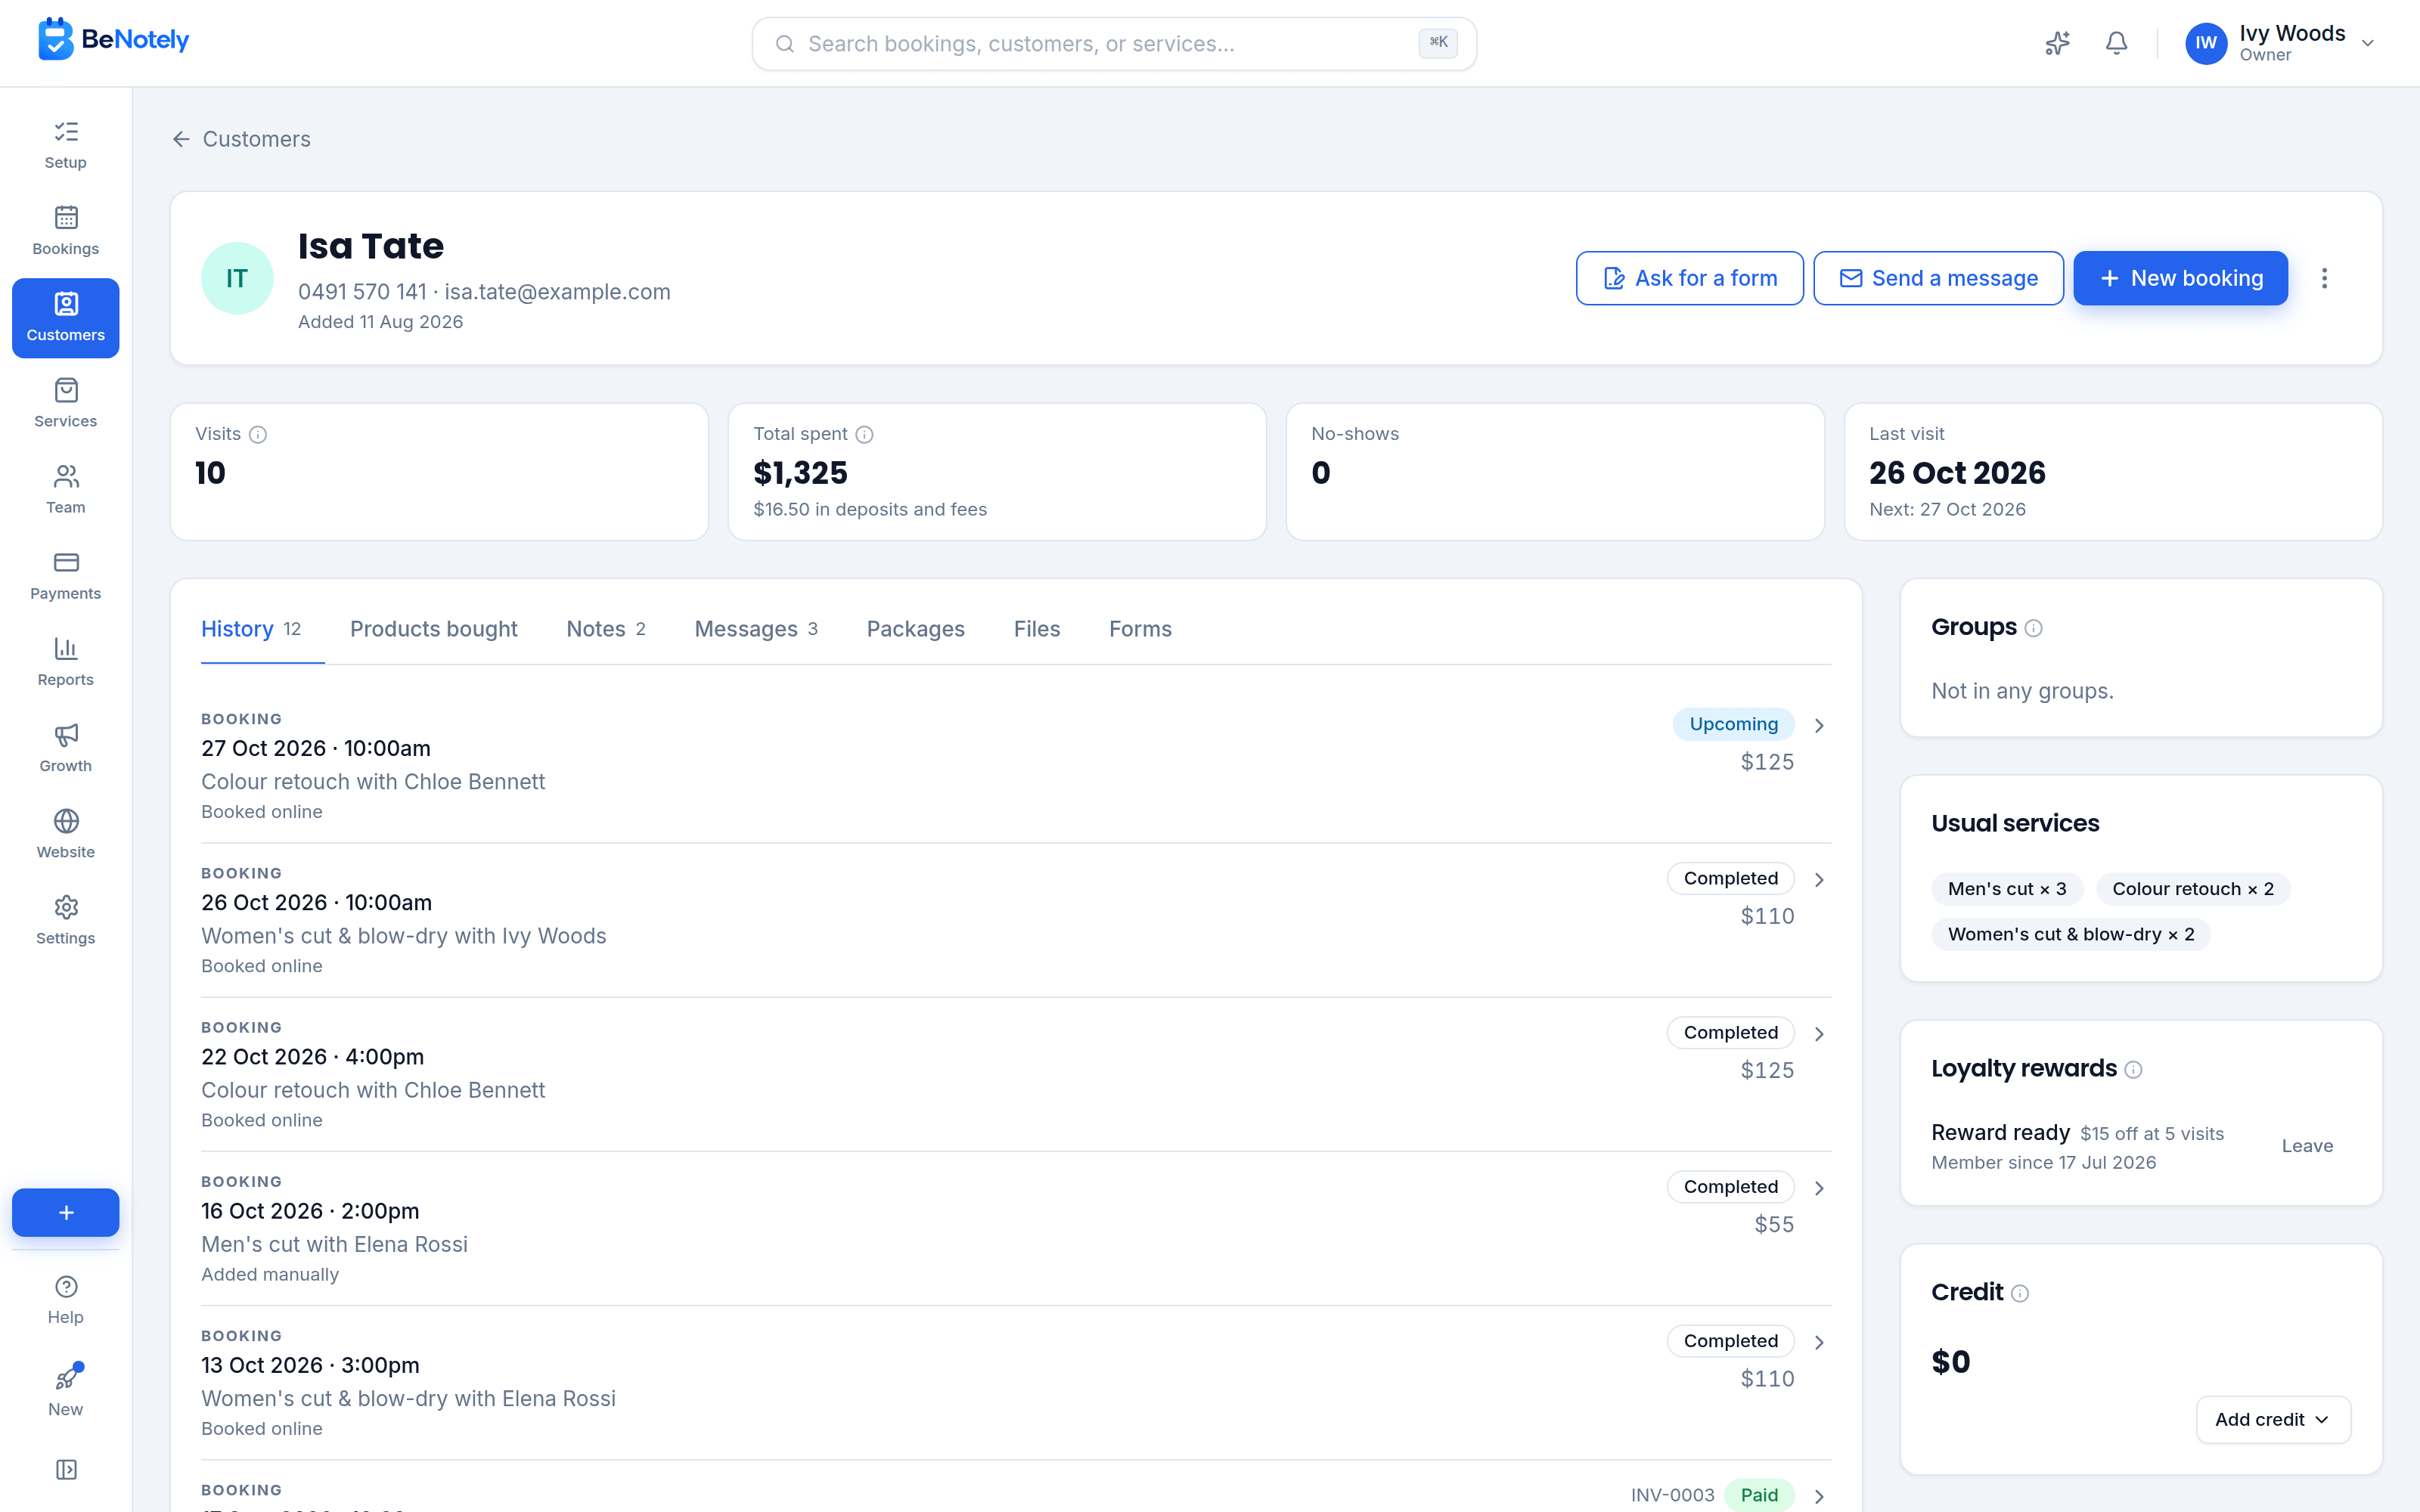Go back to Customers list
This screenshot has width=2420, height=1512.
[x=241, y=139]
